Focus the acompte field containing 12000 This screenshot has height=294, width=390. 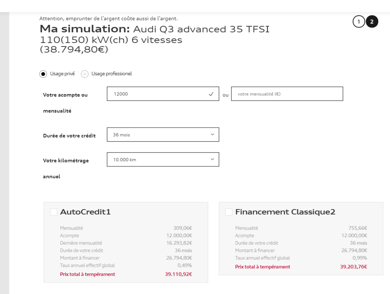158,94
